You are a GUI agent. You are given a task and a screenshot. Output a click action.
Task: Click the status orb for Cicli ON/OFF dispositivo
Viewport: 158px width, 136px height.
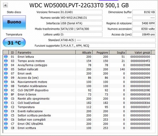(x=6, y=90)
